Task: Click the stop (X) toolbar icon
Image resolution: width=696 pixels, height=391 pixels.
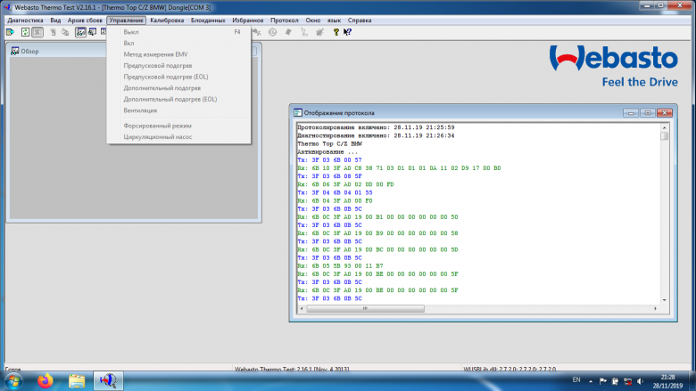Action: pos(37,32)
